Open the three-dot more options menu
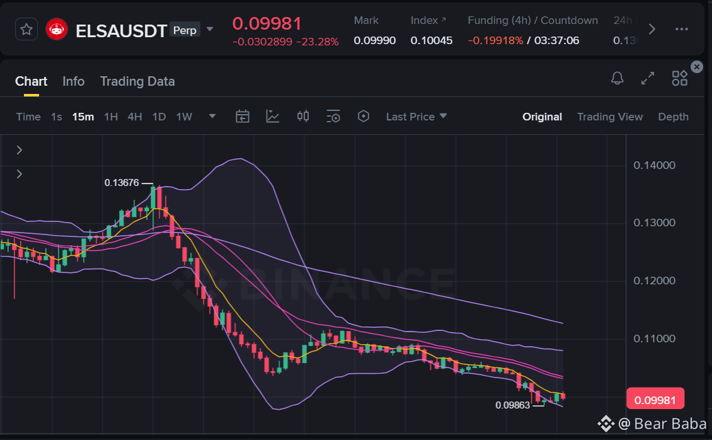Image resolution: width=712 pixels, height=440 pixels. [x=682, y=30]
